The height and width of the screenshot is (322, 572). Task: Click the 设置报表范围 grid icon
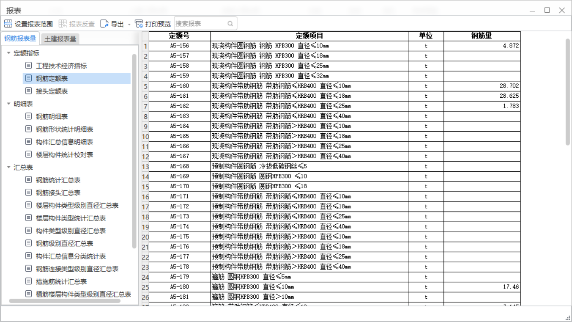(x=8, y=24)
